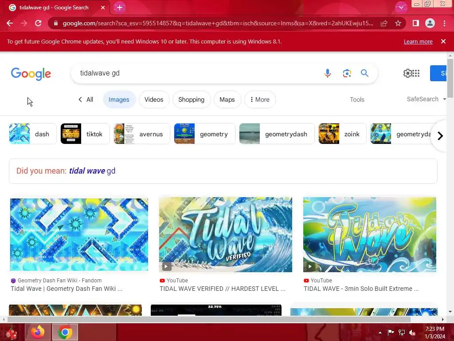Open 'TIDAL WAVE - 3min Solo Built Extreme' title
This screenshot has width=454, height=341.
(361, 289)
